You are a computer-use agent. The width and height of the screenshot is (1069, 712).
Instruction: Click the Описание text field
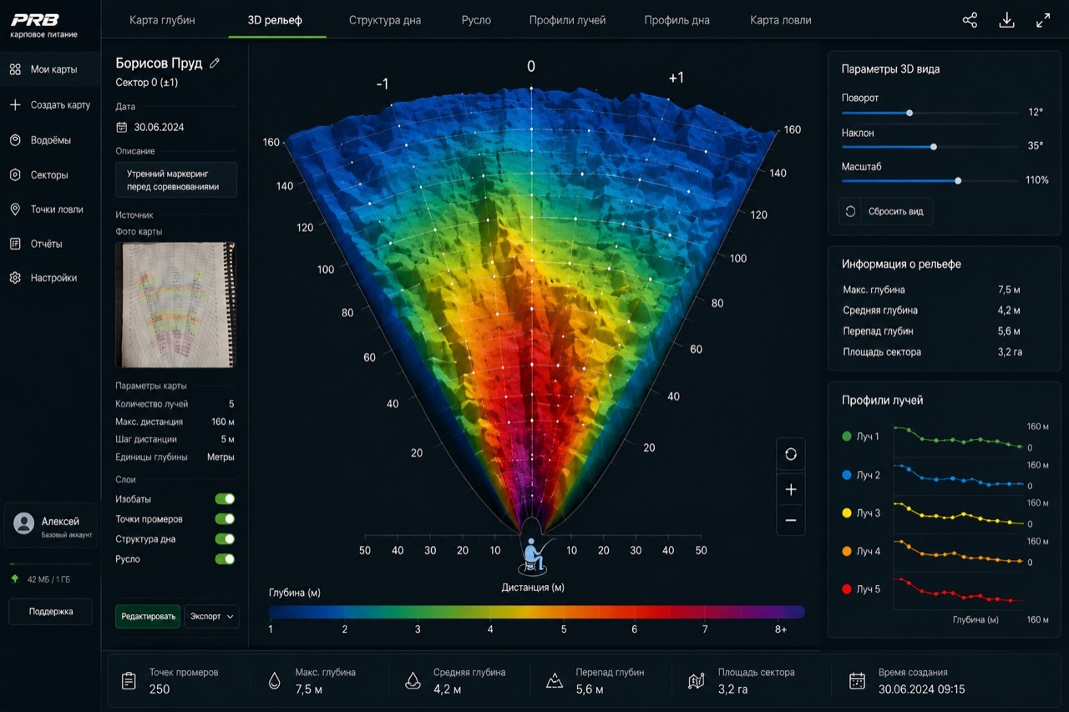click(x=176, y=180)
